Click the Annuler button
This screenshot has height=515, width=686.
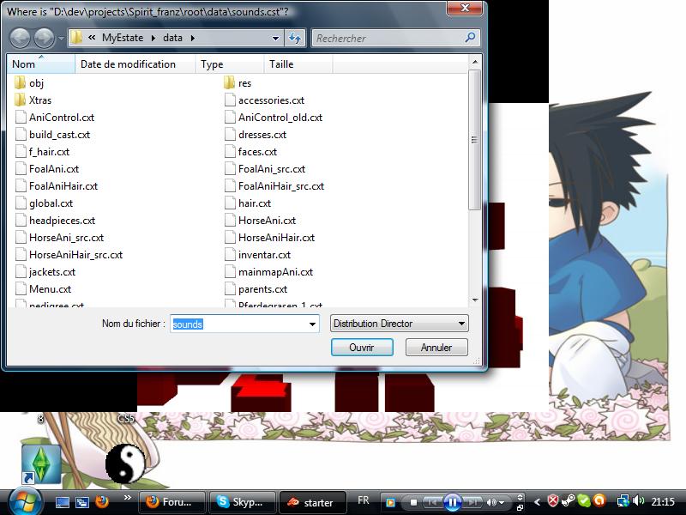click(x=436, y=348)
